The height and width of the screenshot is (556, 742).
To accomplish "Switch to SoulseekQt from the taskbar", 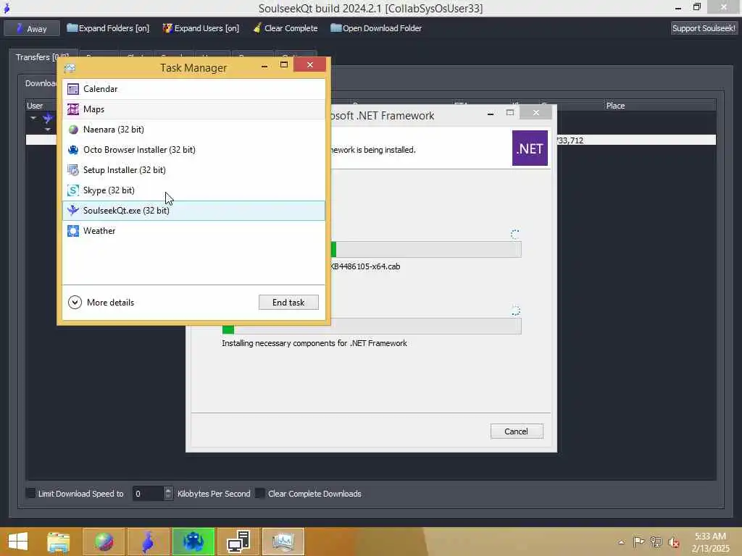I will point(148,542).
